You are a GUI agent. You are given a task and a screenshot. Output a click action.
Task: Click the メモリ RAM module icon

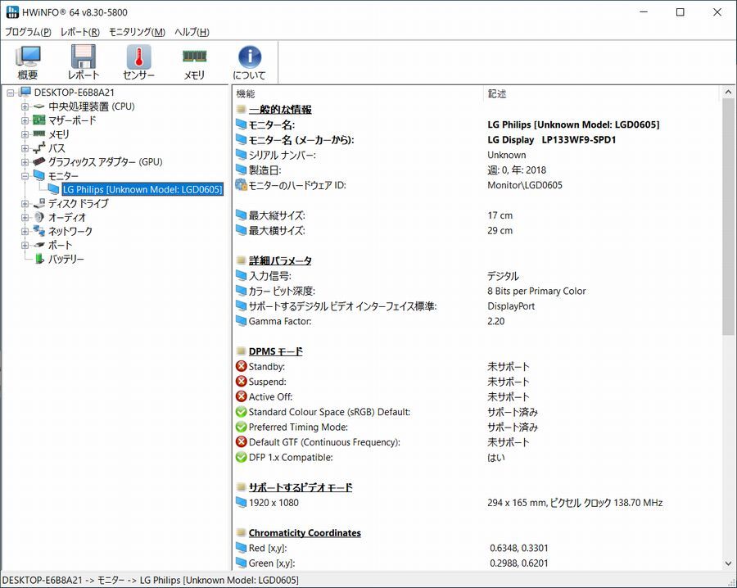point(194,57)
